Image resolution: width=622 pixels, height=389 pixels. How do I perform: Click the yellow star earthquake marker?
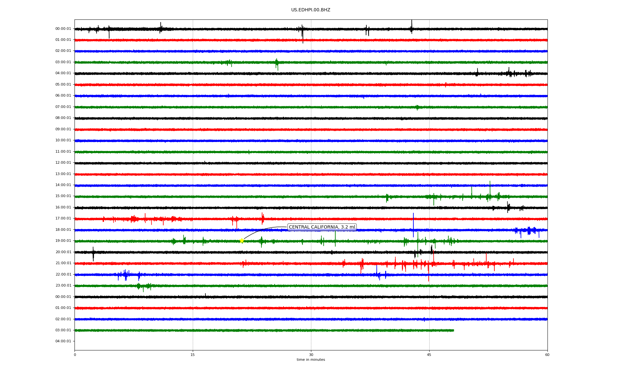pos(242,241)
